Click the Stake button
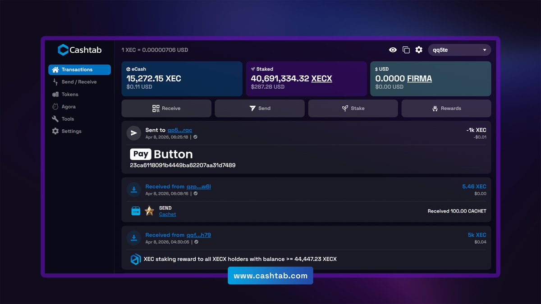The image size is (541, 304). tap(353, 109)
